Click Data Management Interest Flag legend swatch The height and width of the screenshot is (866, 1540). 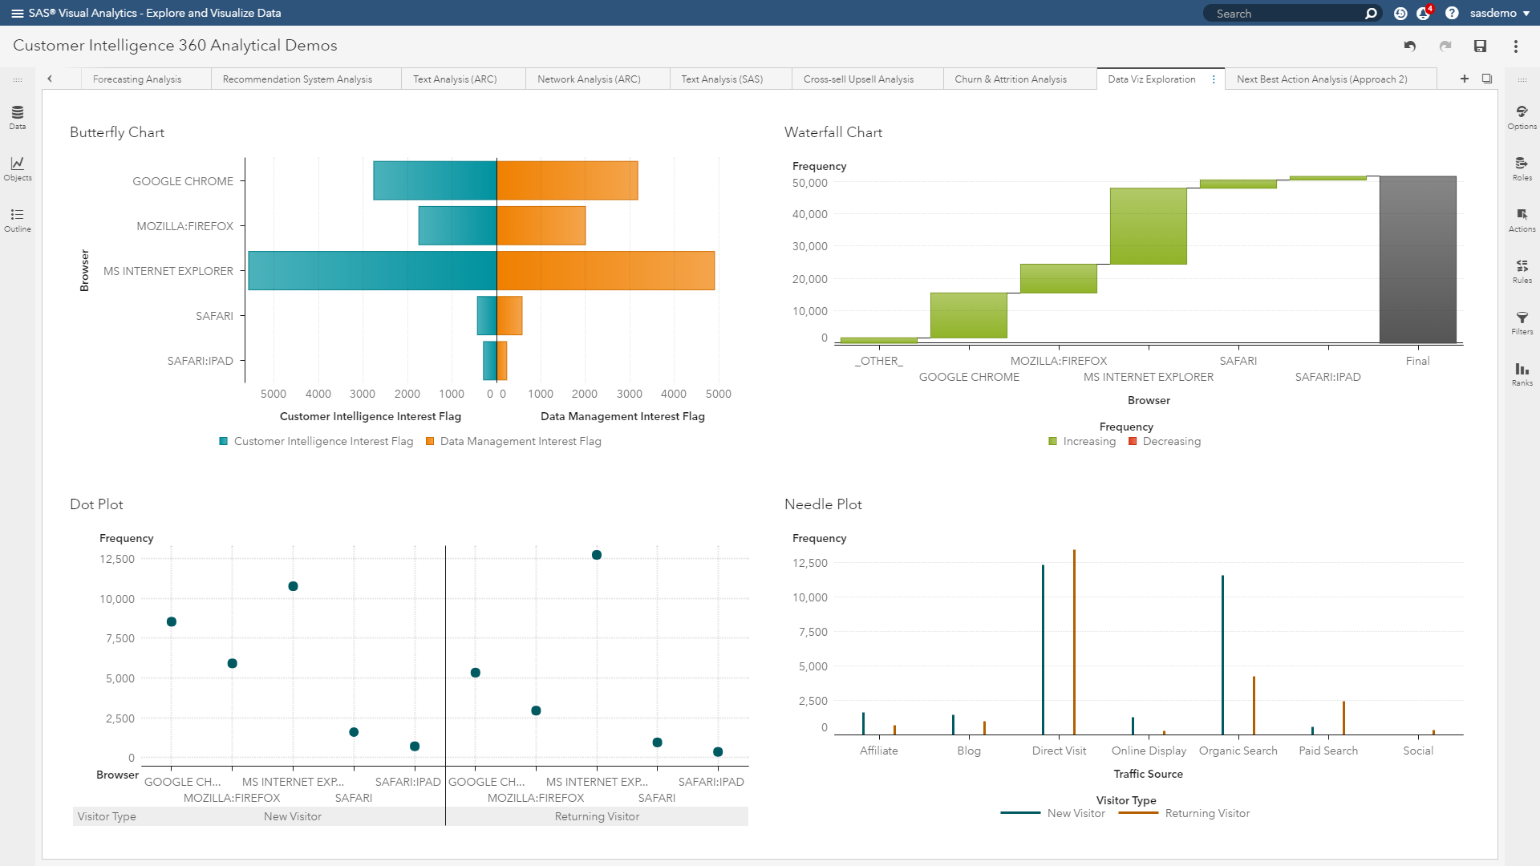pos(430,441)
